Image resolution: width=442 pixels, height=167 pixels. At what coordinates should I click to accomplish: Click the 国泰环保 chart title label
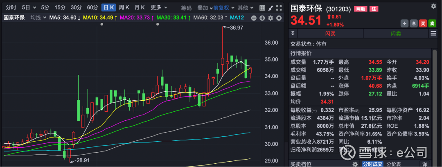[14, 18]
